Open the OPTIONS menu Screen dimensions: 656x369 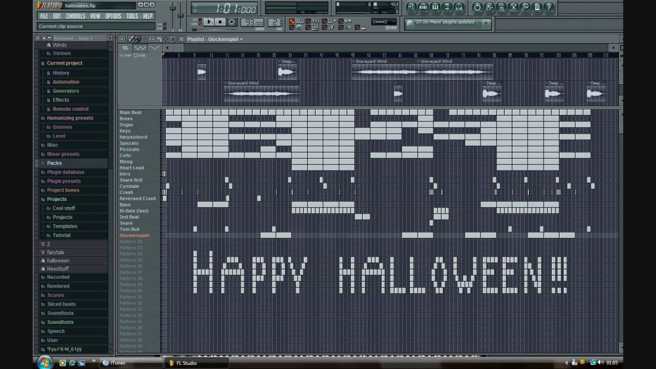(x=113, y=16)
